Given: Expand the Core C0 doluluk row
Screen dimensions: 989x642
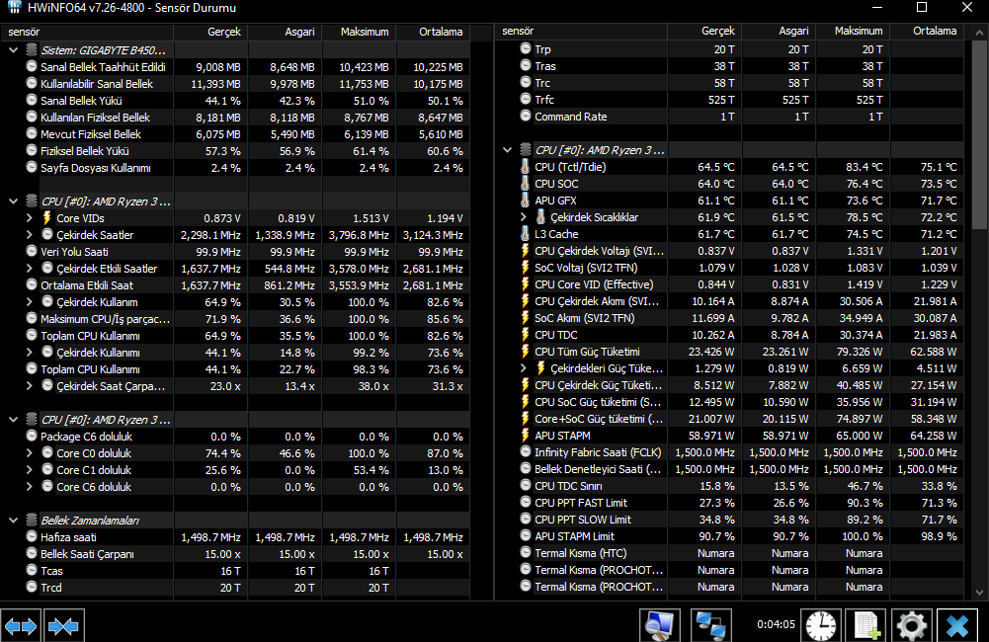Looking at the screenshot, I should click(x=29, y=452).
